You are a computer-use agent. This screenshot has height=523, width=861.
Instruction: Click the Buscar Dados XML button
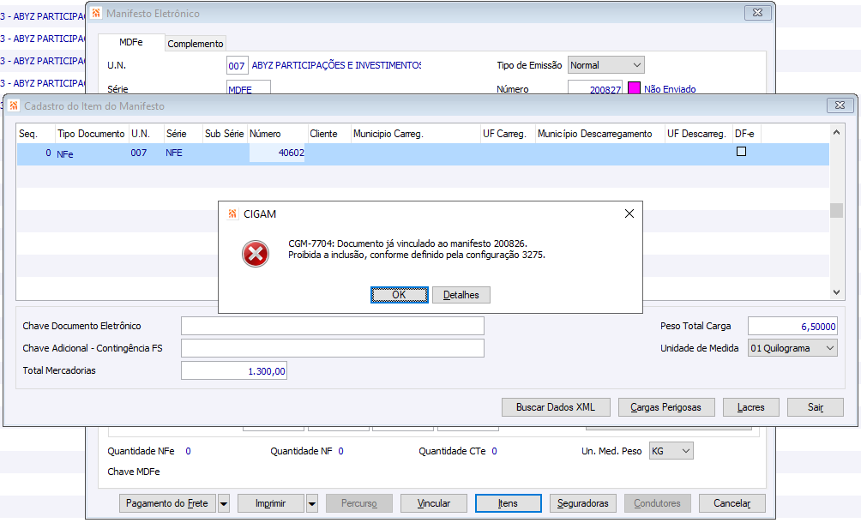pos(556,407)
